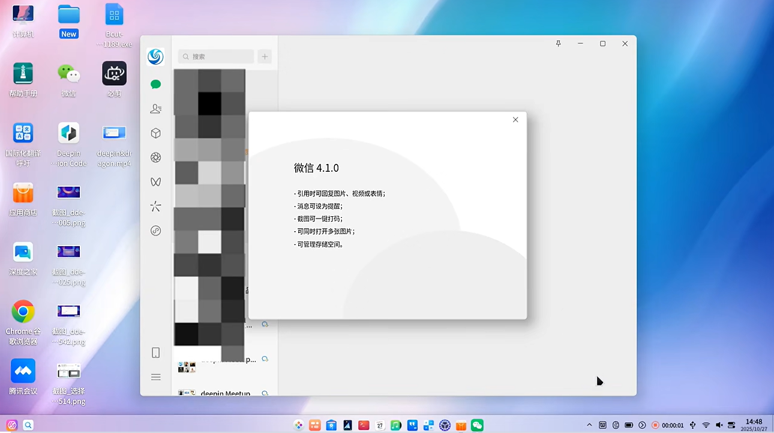Expand the system tray hidden icons arrow

589,425
